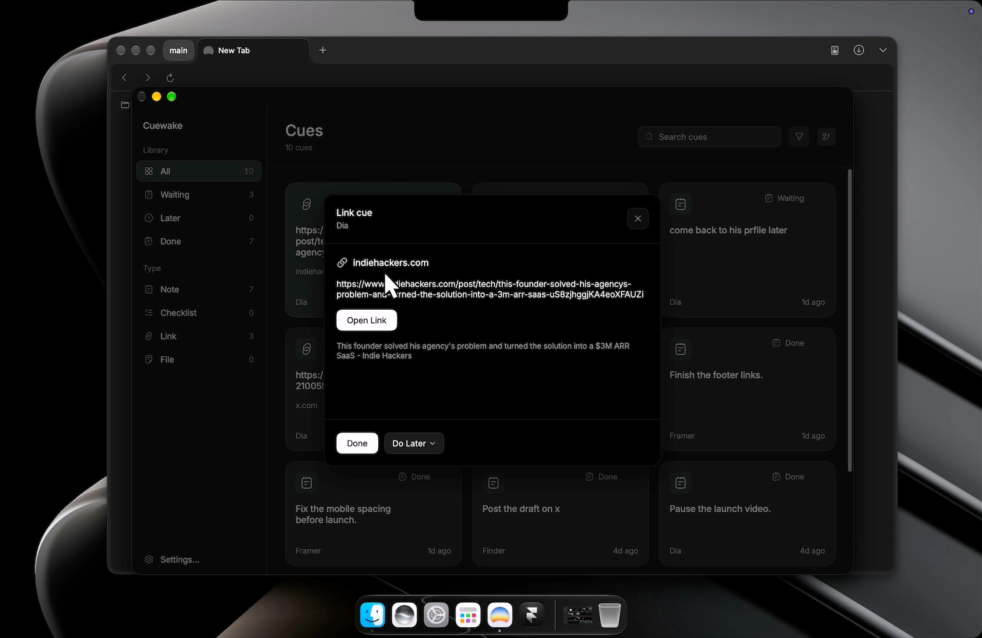The width and height of the screenshot is (982, 638).
Task: Launch Finder from the dock
Action: (x=373, y=615)
